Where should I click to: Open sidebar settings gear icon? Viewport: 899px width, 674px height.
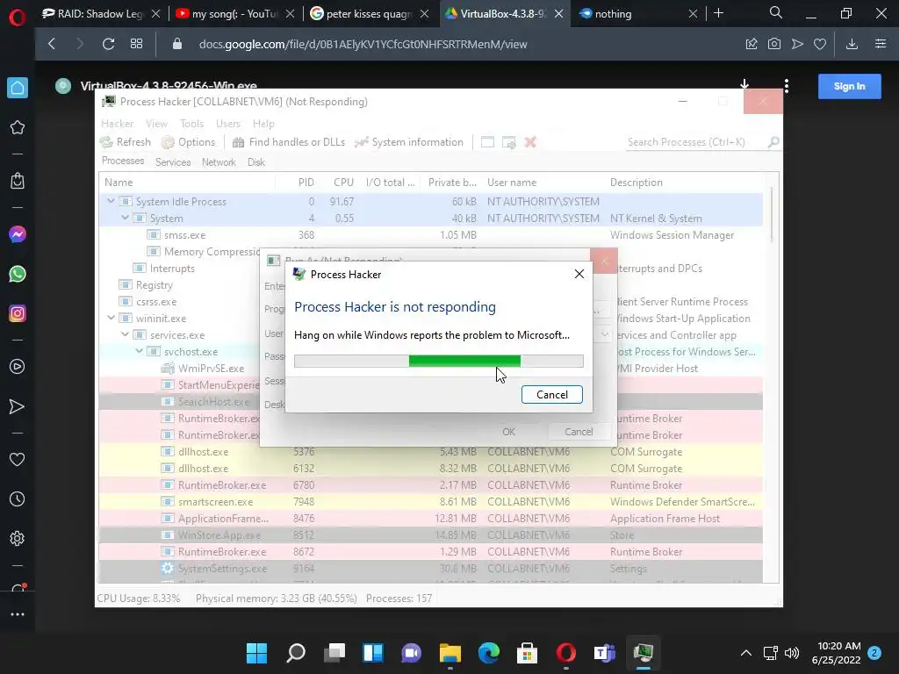point(18,538)
